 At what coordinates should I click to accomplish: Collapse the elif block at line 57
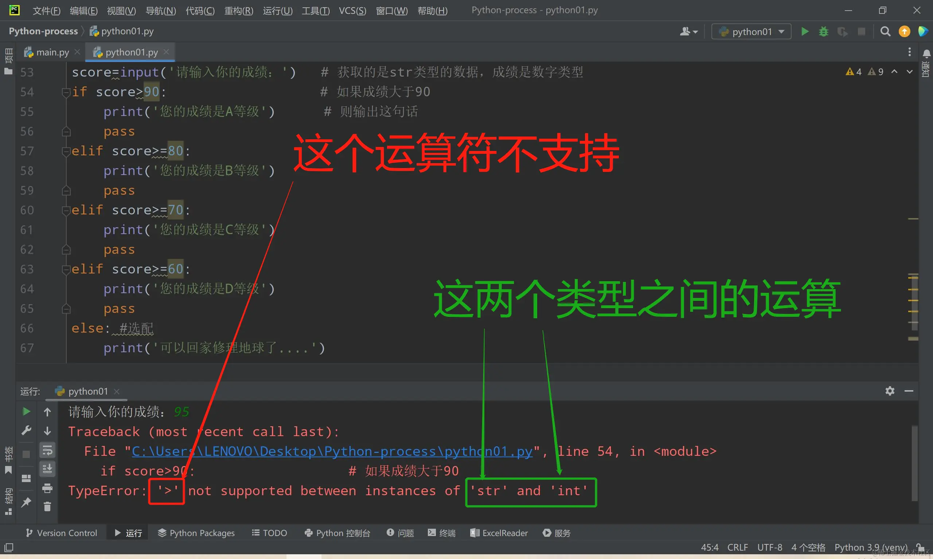[66, 151]
